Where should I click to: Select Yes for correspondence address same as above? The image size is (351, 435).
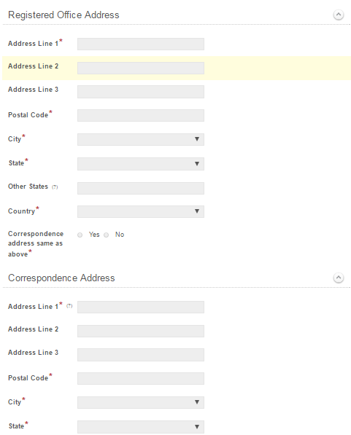point(80,235)
